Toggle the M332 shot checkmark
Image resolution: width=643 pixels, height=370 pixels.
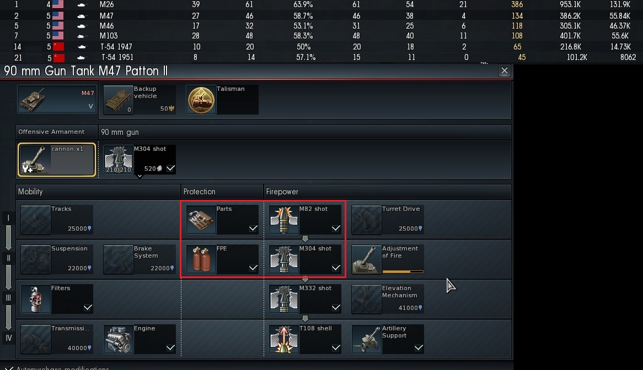pyautogui.click(x=336, y=308)
